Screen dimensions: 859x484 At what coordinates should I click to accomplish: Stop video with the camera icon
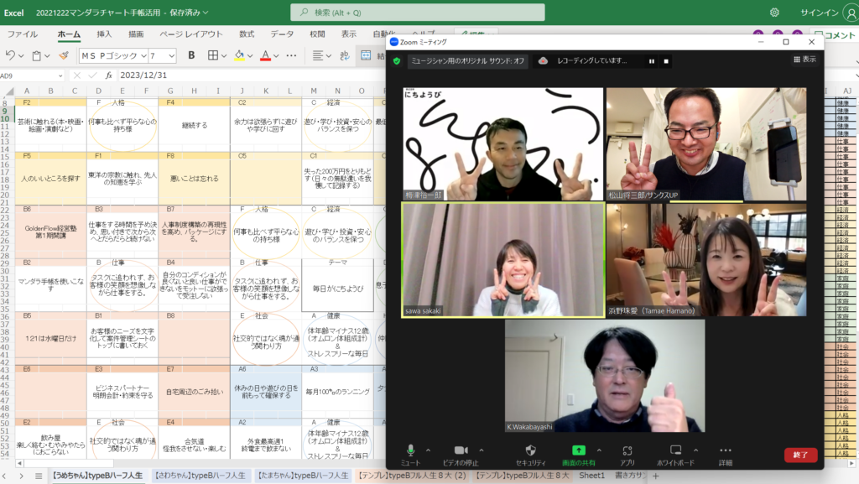[461, 450]
